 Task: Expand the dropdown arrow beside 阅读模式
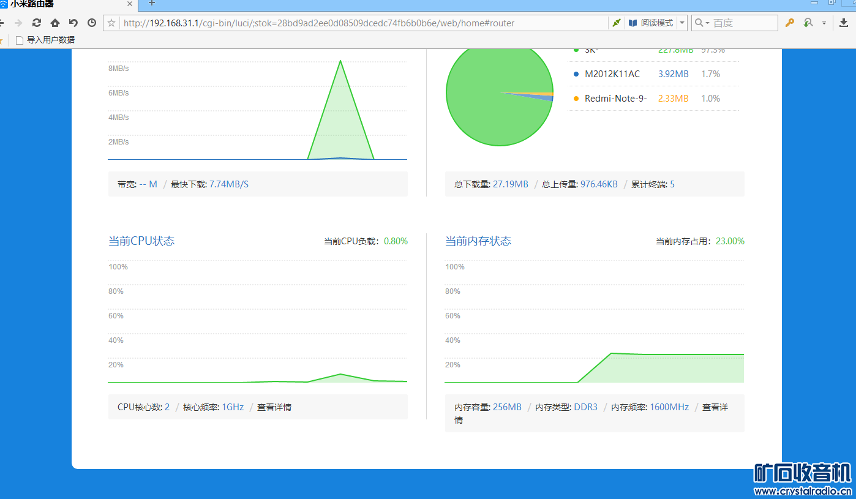681,23
